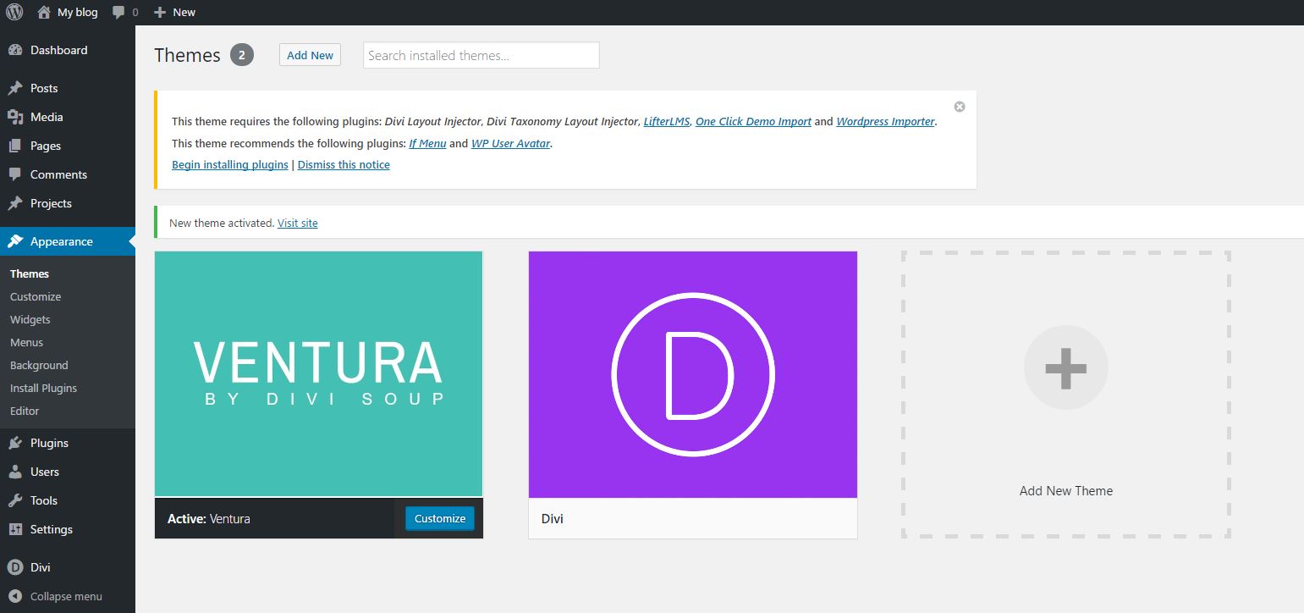Click the plus icon next to New

click(160, 12)
